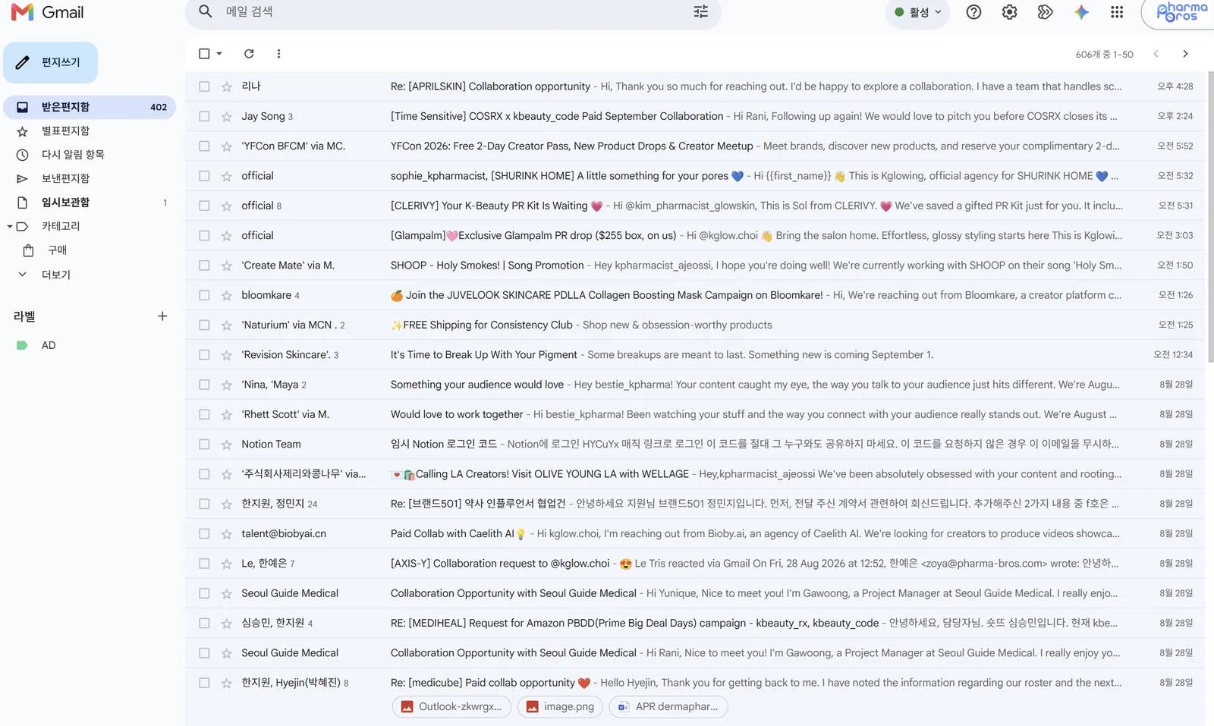
Task: Star the 심승민, 한지원 email
Action: (x=226, y=624)
